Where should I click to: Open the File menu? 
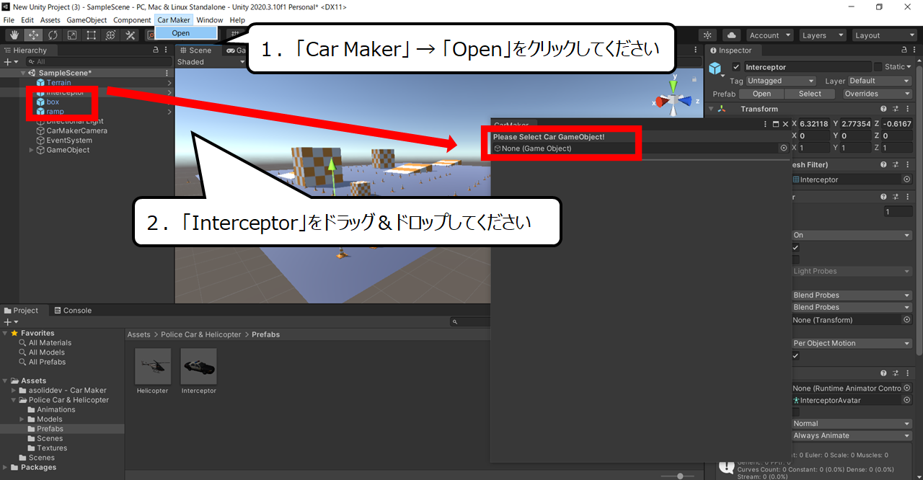pyautogui.click(x=9, y=20)
